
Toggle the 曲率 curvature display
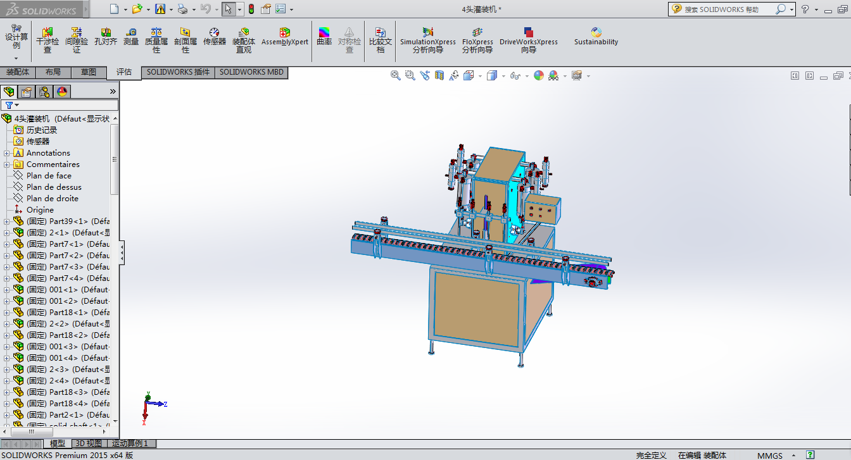point(324,37)
